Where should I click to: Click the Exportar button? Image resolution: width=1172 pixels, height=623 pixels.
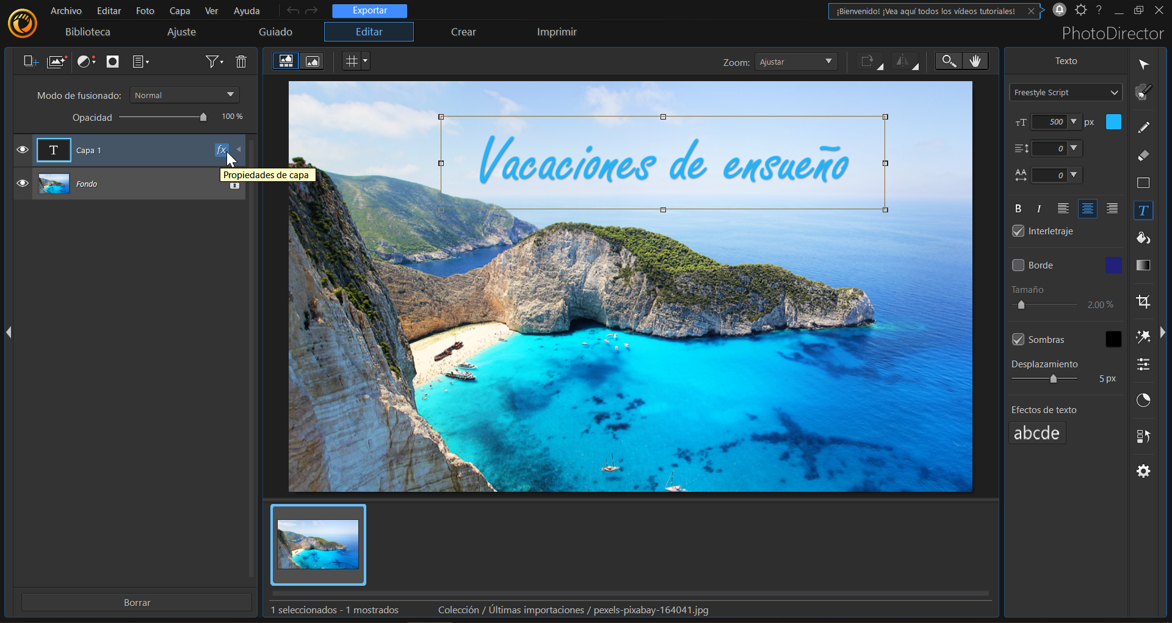(369, 10)
